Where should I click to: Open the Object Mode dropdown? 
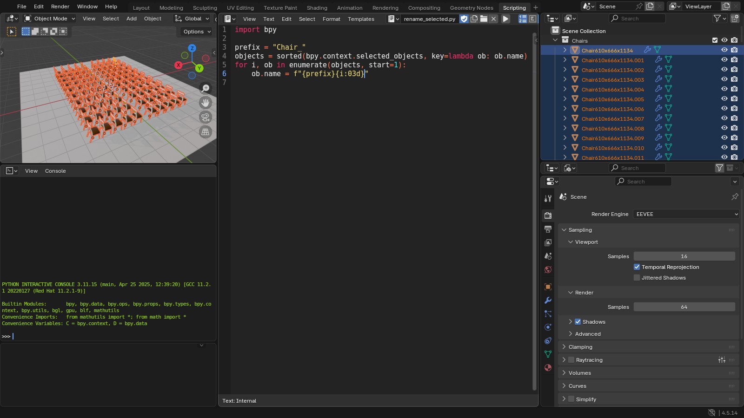point(49,19)
